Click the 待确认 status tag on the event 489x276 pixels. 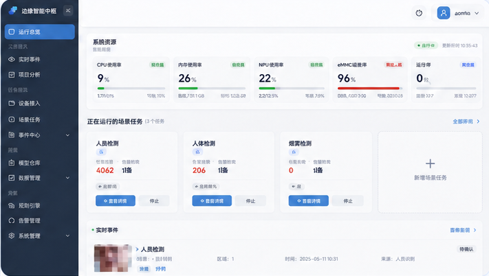coord(466,249)
